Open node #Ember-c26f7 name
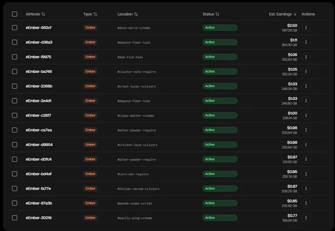The image size is (335, 231). click(38, 115)
